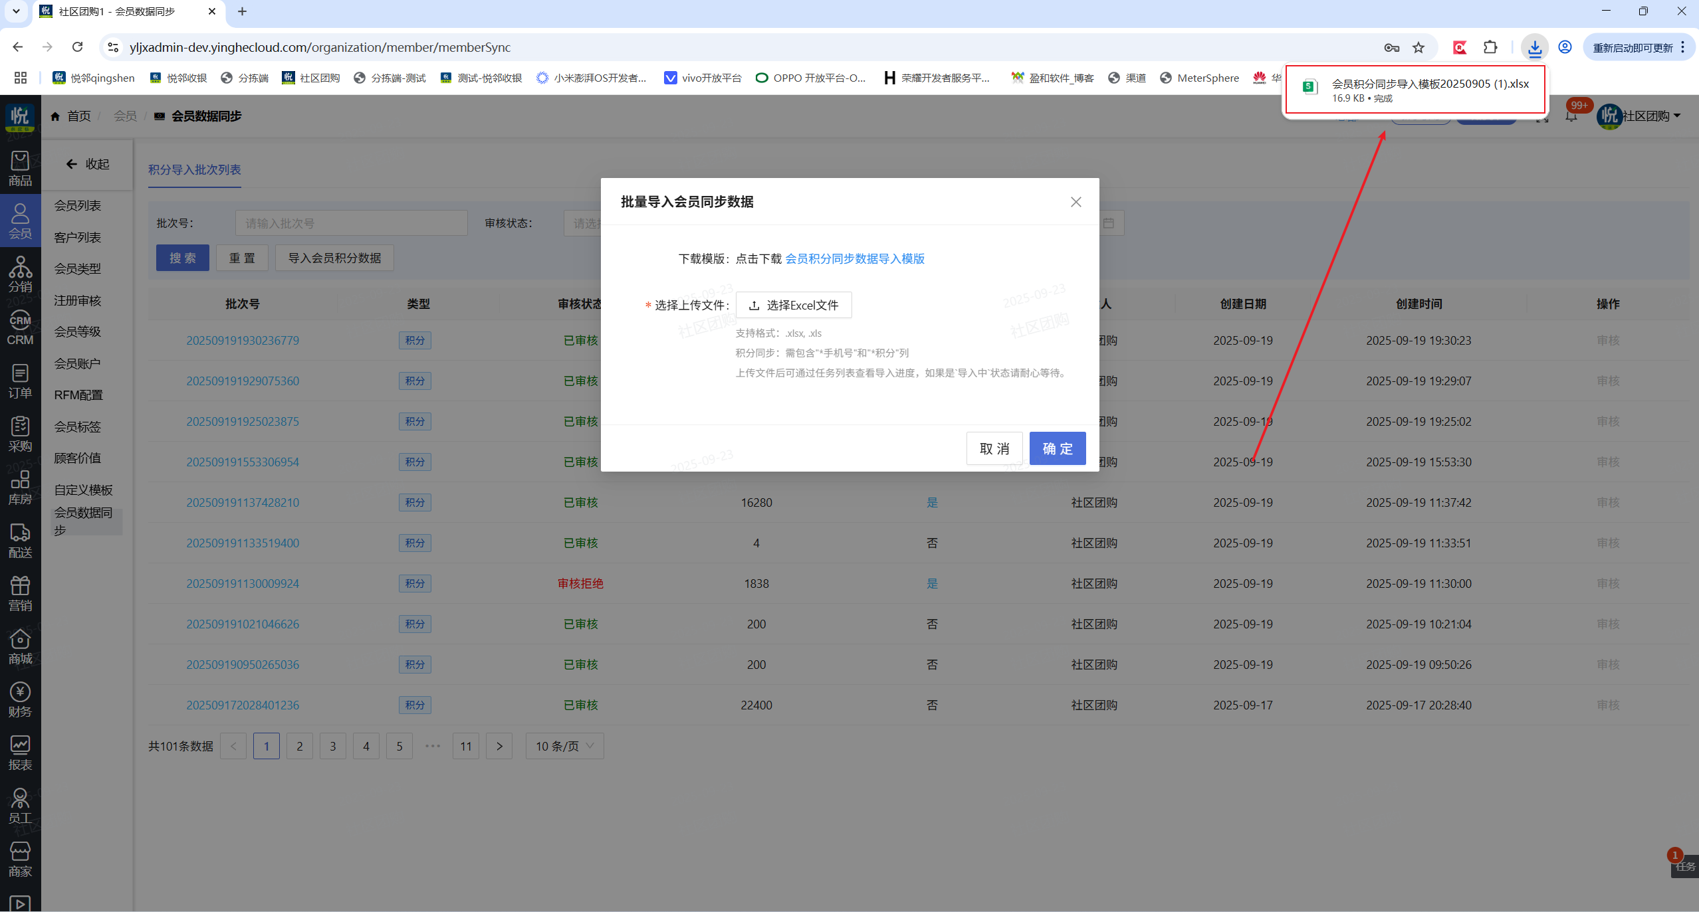This screenshot has height=912, width=1699.
Task: Open the tab search chevron dropdown
Action: (x=16, y=11)
